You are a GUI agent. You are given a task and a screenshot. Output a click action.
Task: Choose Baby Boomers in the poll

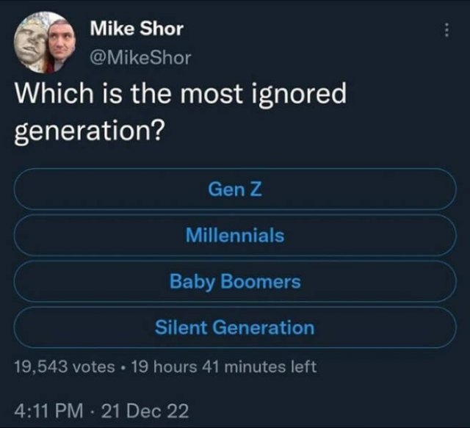tap(235, 281)
